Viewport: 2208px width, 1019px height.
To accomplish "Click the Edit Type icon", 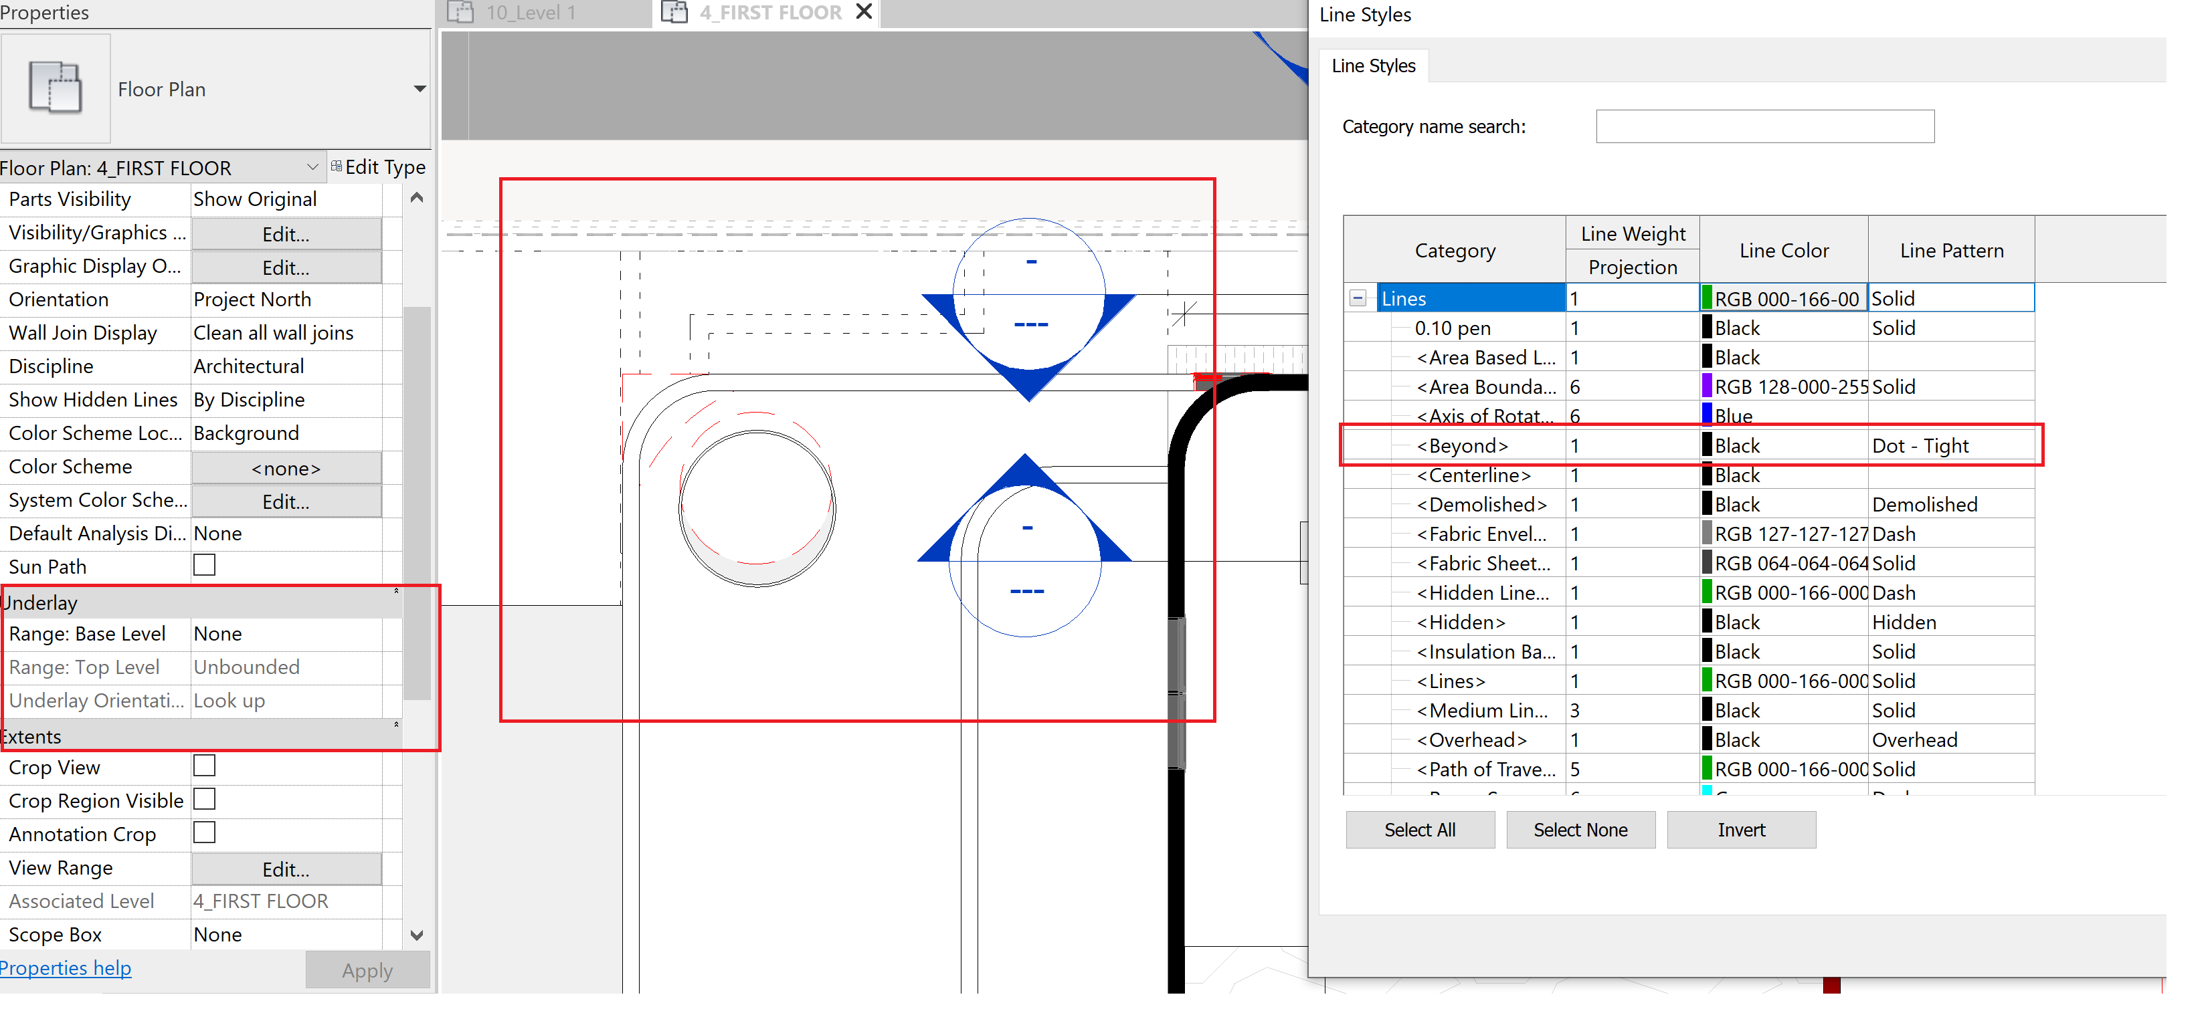I will (x=337, y=166).
